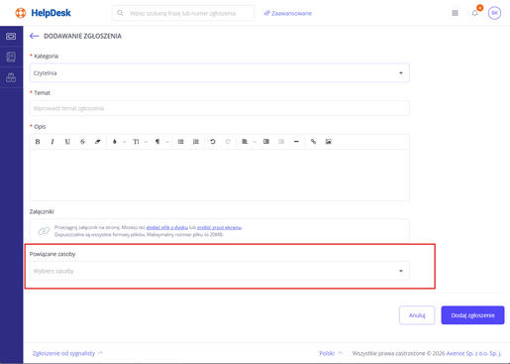Toggle strikethrough formatting
The image size is (510, 364).
[82, 142]
